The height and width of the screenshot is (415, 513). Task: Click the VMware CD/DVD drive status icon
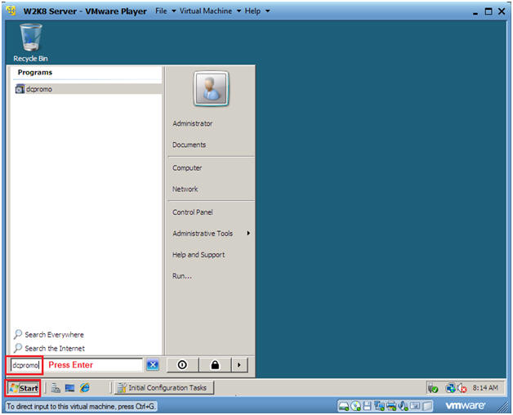coord(355,406)
